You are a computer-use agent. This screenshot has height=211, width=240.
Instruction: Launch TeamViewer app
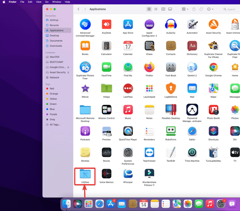149,152
